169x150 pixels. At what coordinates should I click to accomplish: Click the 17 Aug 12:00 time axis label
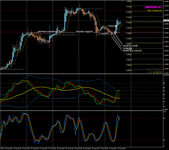[x=43, y=148]
